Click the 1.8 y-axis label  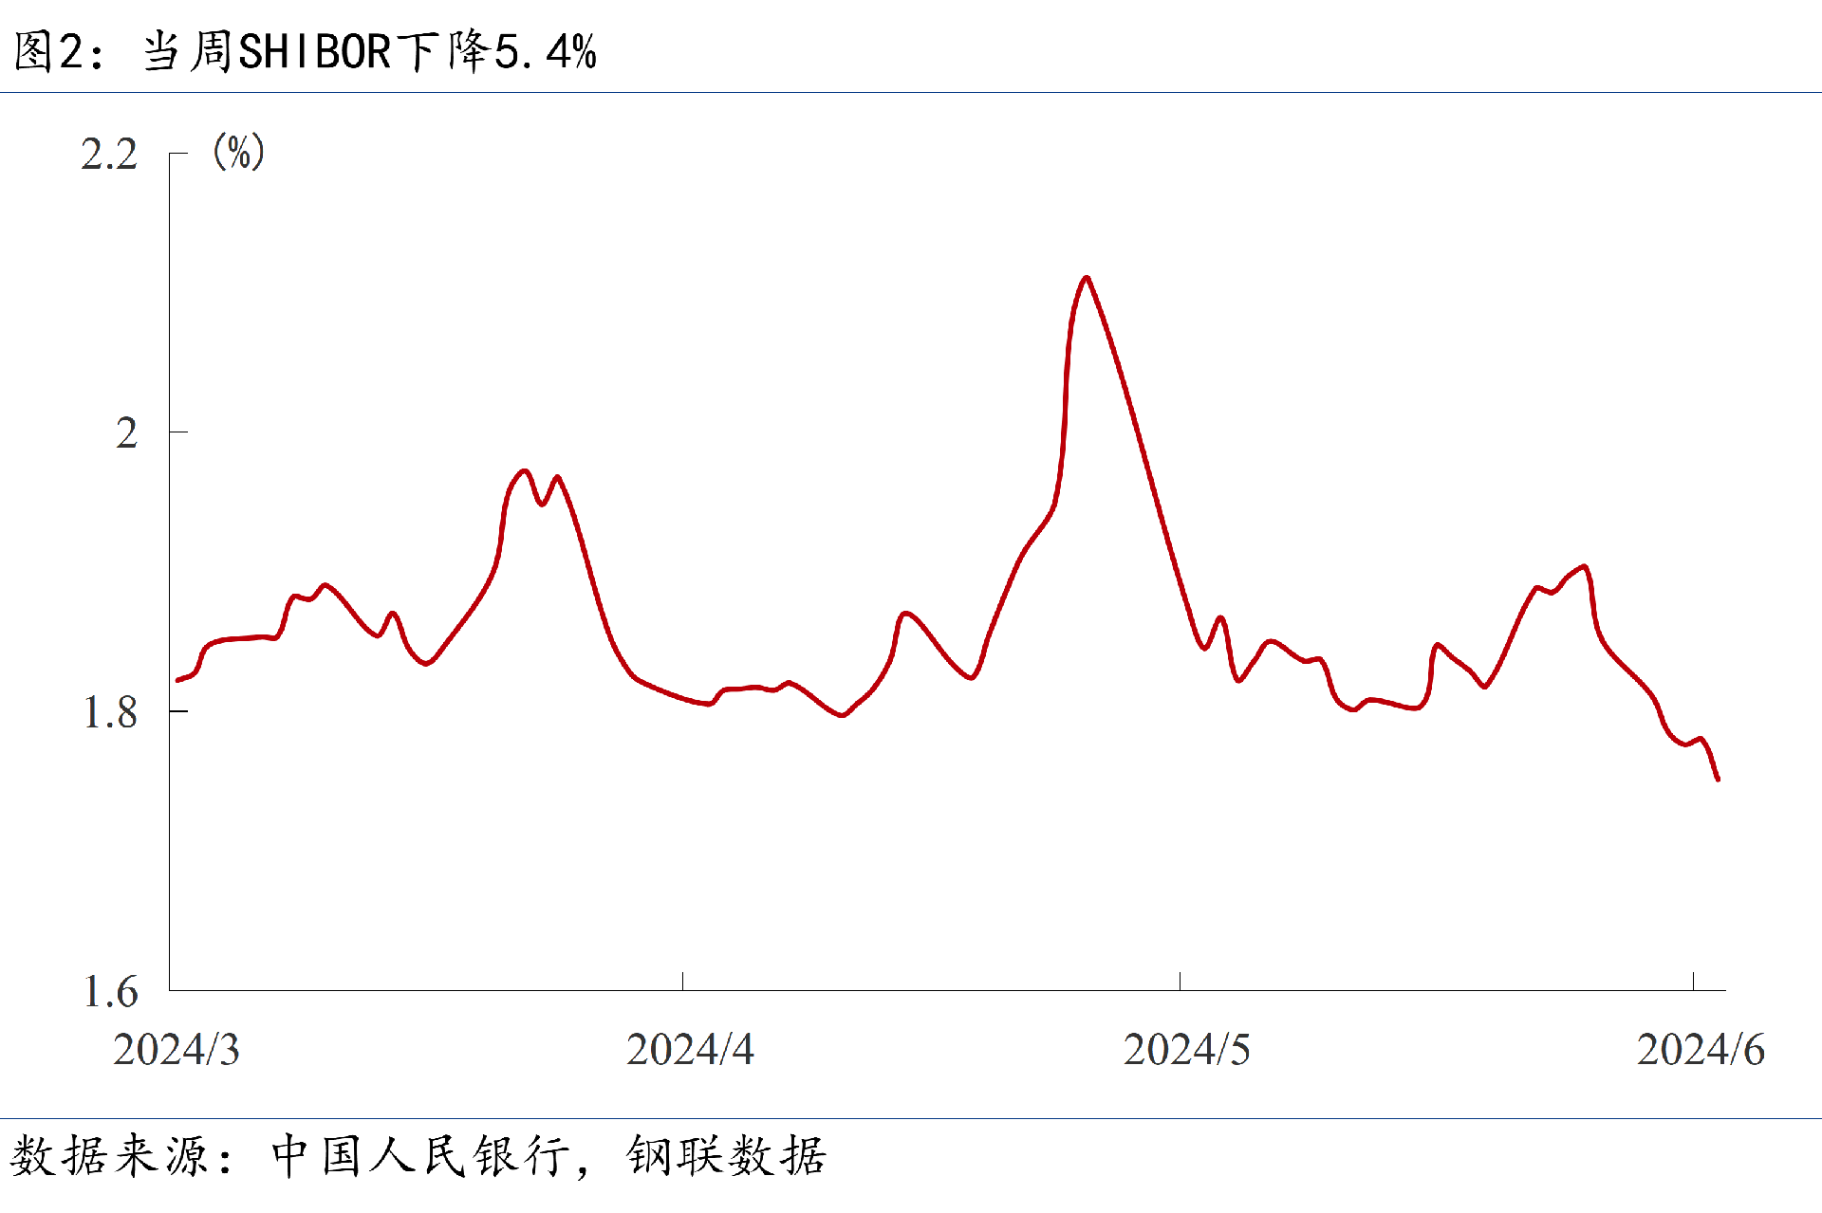110,713
